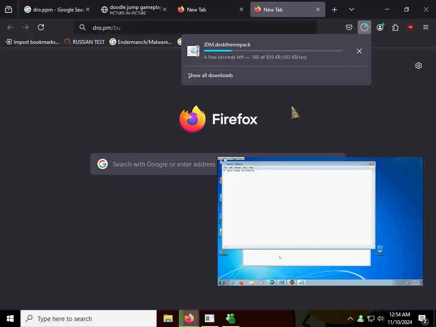Open File Explorer from the taskbar

[168, 318]
